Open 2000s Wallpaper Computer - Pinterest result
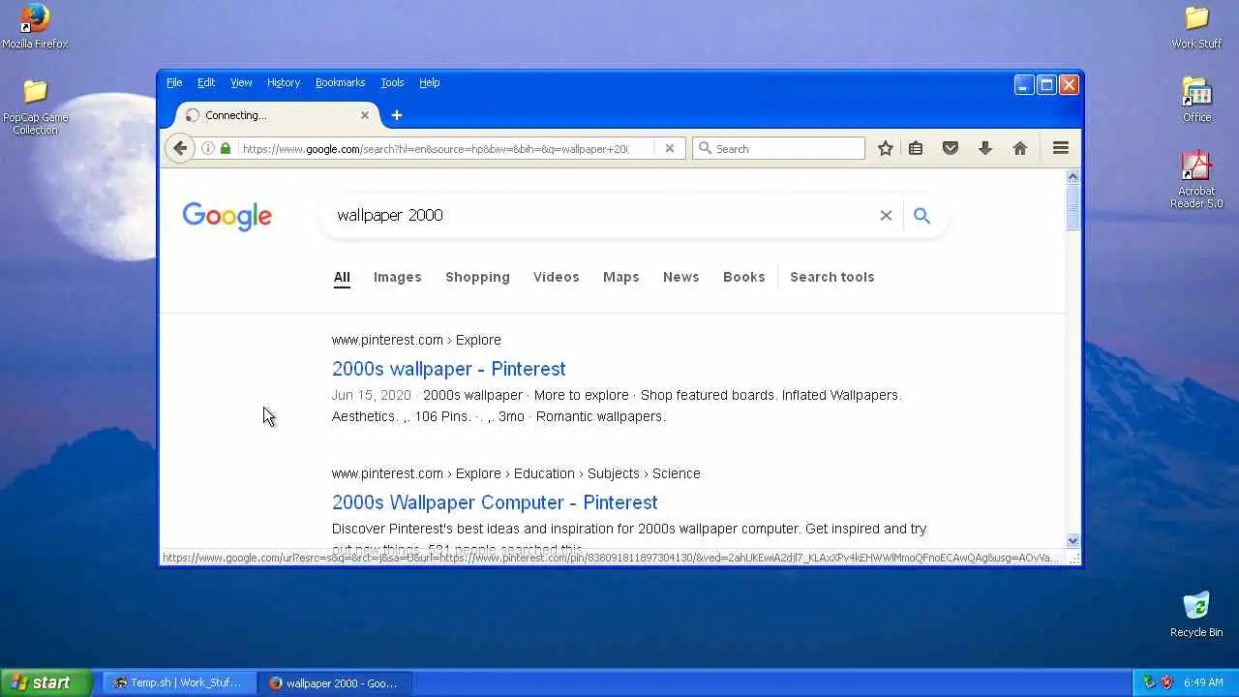 [x=495, y=502]
